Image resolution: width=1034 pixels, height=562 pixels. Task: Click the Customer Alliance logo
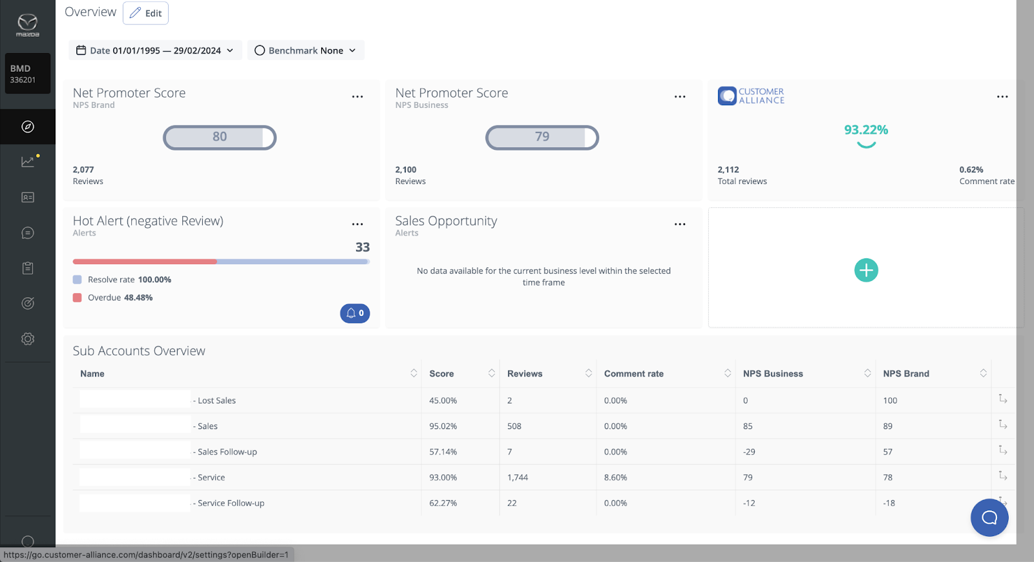tap(751, 96)
